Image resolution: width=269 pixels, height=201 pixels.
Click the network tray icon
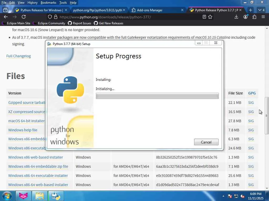pyautogui.click(x=236, y=196)
